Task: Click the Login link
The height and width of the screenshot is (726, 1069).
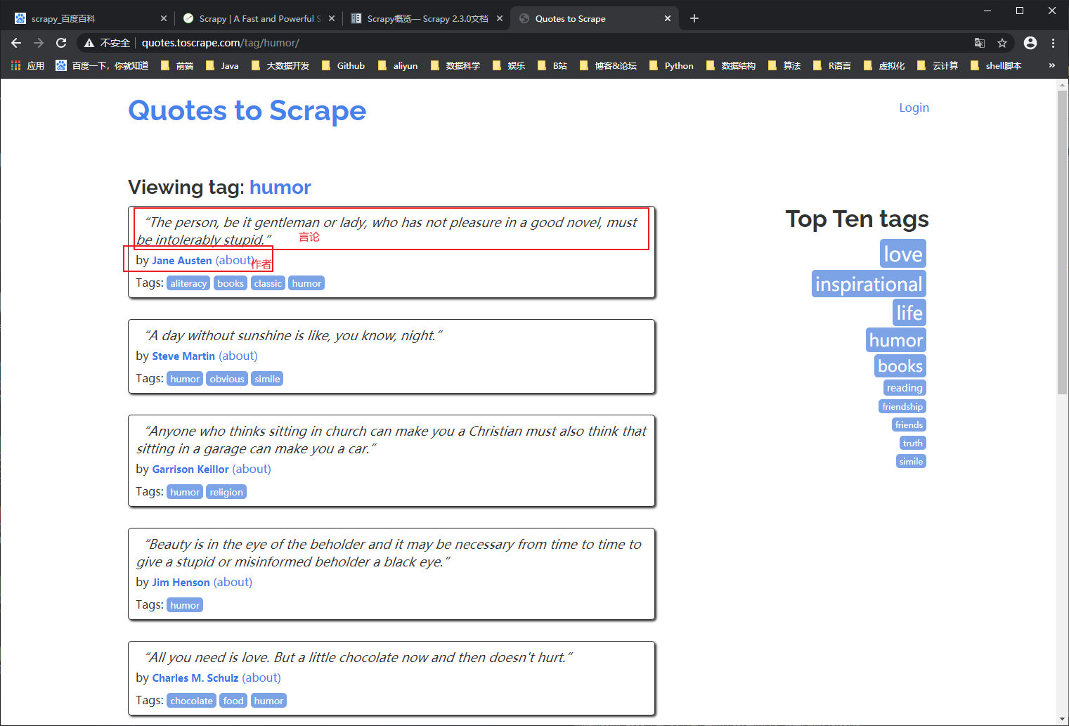Action: (914, 108)
